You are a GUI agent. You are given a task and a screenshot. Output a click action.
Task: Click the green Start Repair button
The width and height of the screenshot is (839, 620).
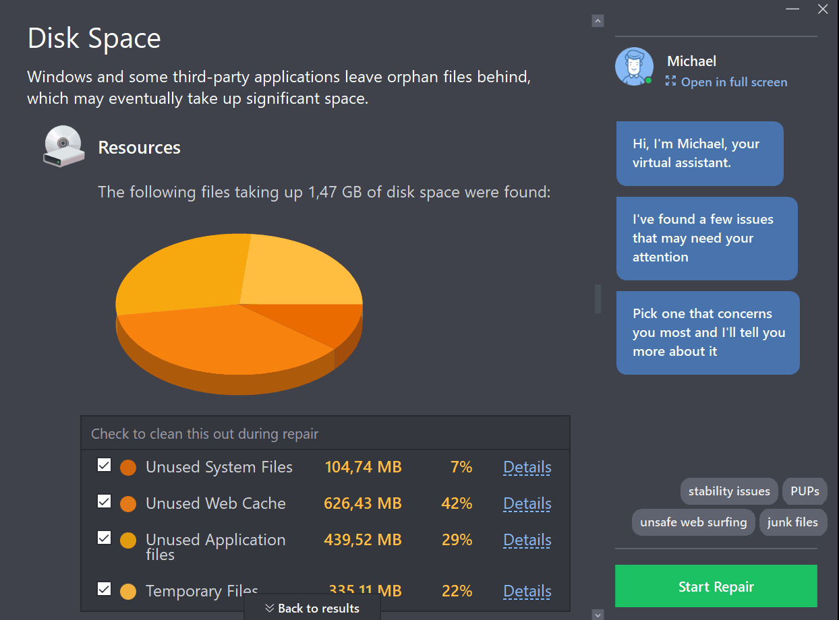pos(716,586)
